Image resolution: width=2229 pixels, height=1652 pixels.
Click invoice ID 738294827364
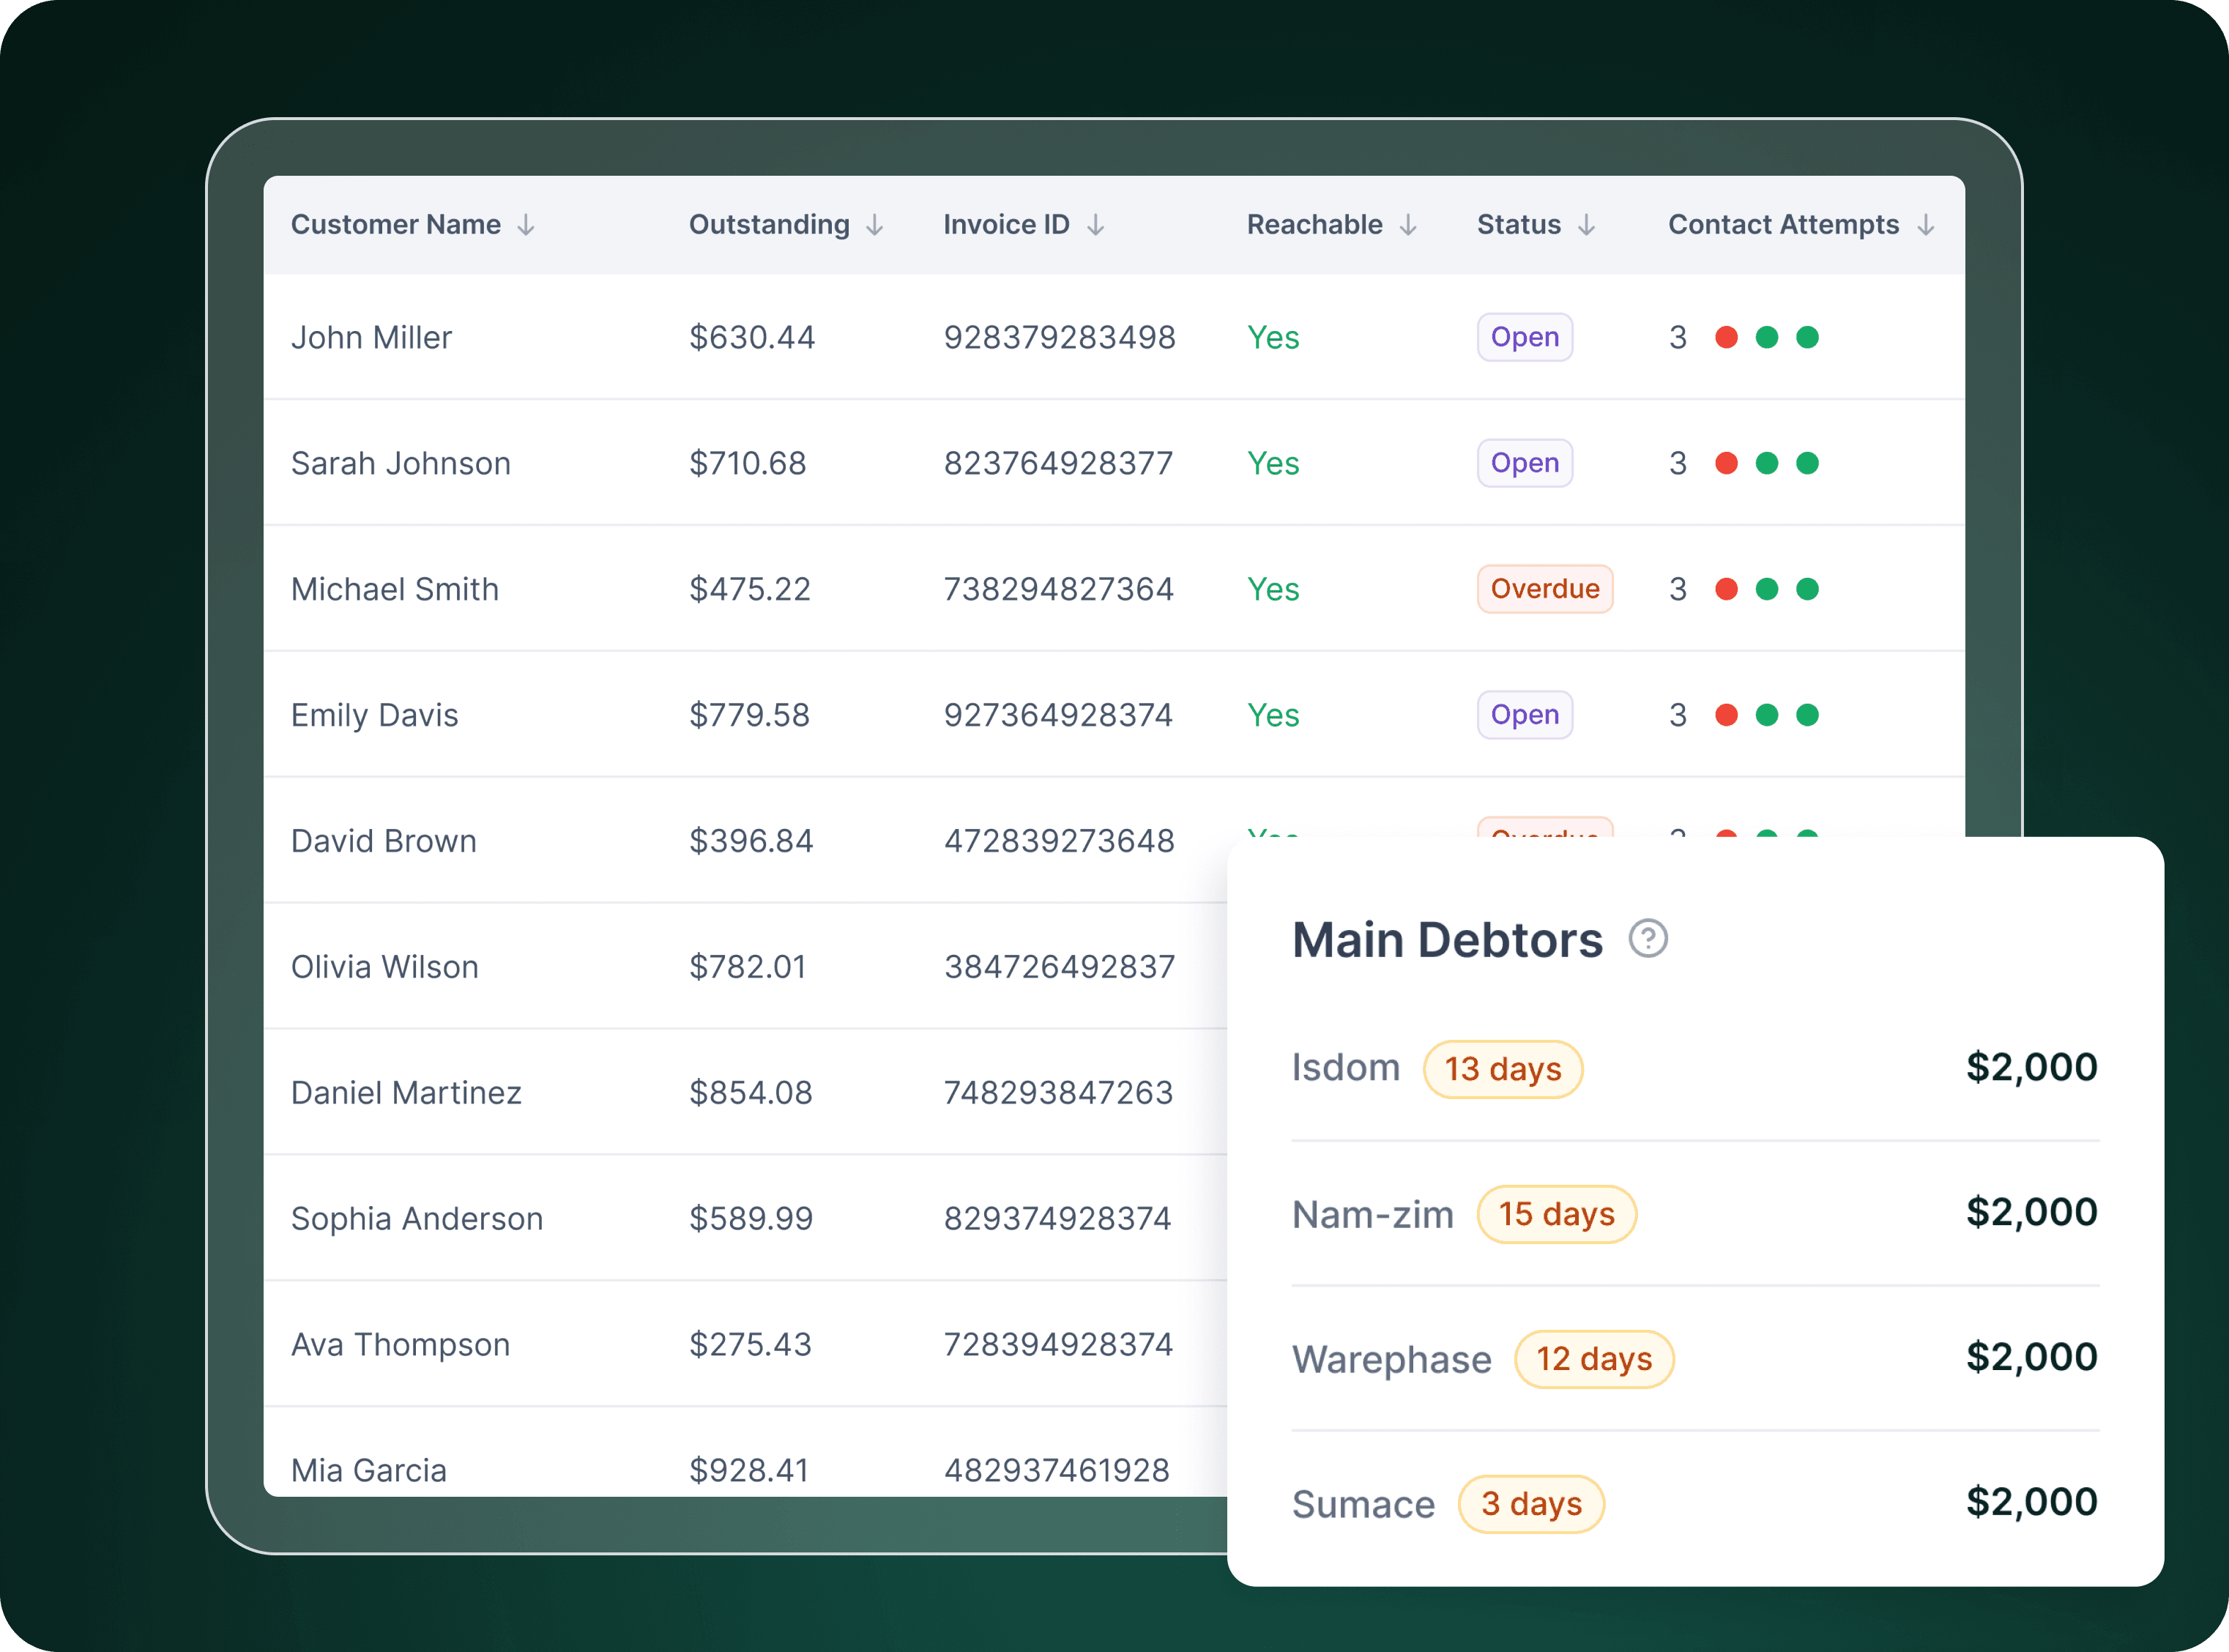click(x=1059, y=590)
